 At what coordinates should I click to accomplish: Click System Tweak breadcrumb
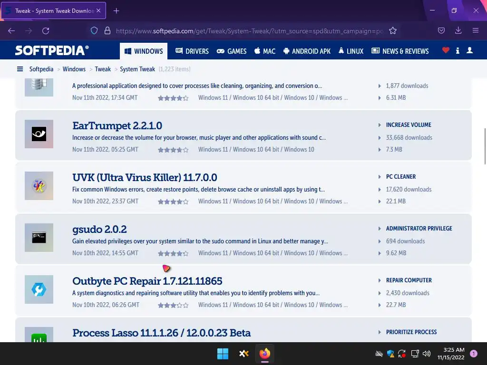137,69
